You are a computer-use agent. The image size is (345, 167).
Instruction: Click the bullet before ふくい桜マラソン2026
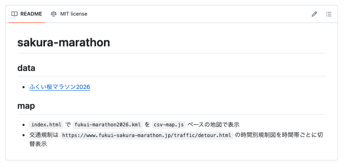[25, 87]
